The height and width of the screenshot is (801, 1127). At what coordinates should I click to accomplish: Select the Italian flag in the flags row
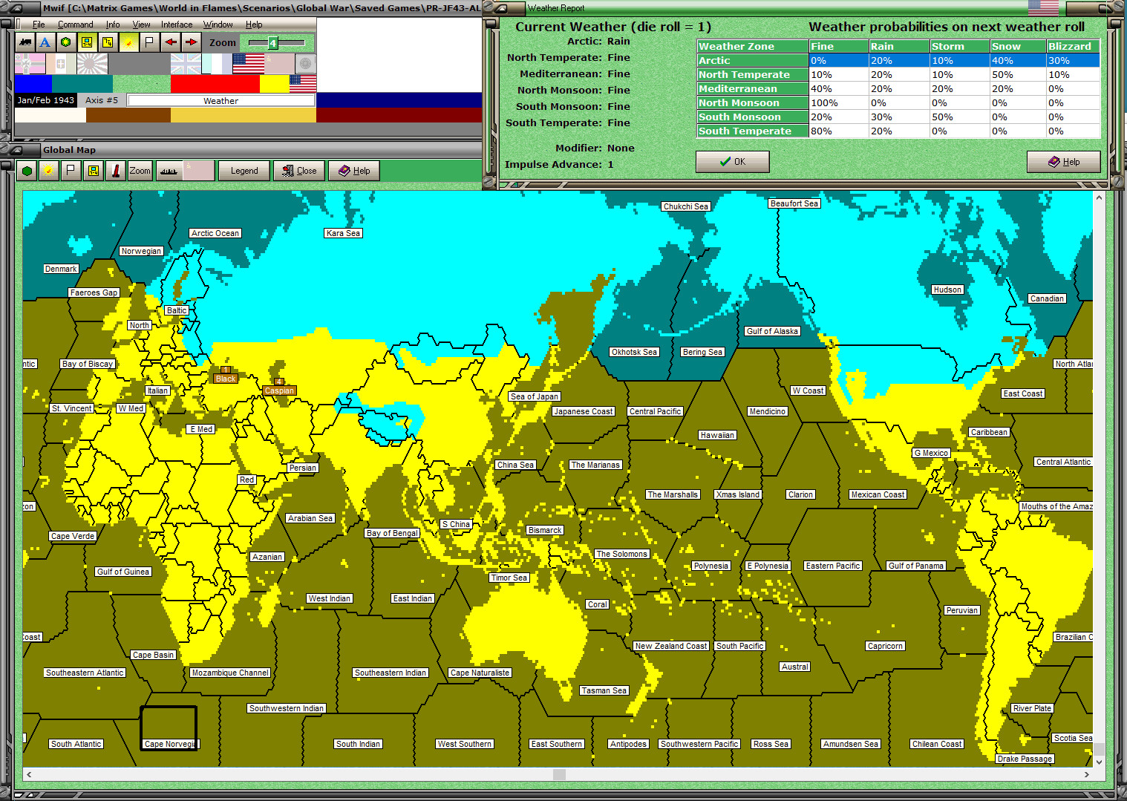tap(61, 64)
